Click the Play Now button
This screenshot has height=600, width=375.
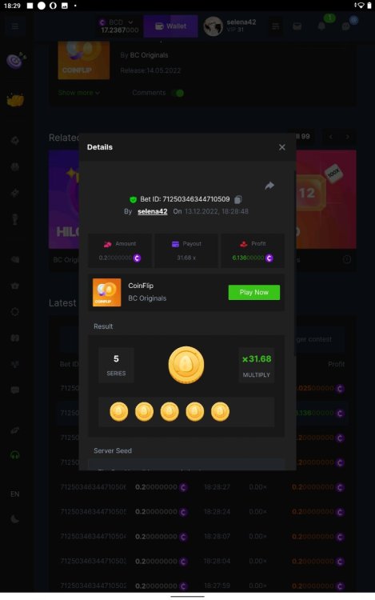253,292
